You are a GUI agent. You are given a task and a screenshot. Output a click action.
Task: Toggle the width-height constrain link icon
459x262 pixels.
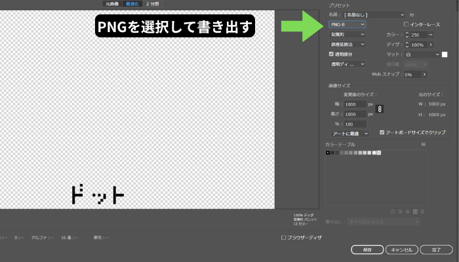pyautogui.click(x=380, y=109)
